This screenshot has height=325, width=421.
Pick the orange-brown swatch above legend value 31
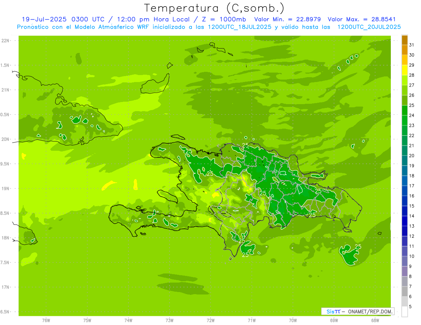coord(405,40)
